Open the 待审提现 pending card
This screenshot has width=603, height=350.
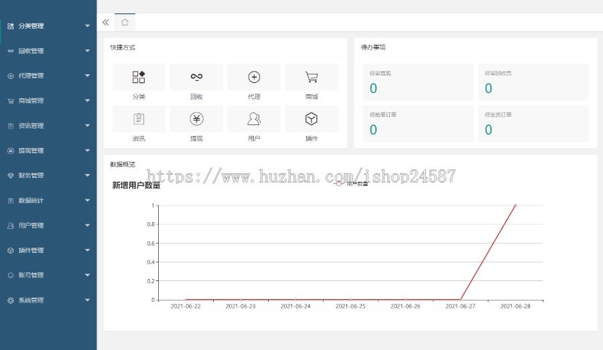coord(418,82)
